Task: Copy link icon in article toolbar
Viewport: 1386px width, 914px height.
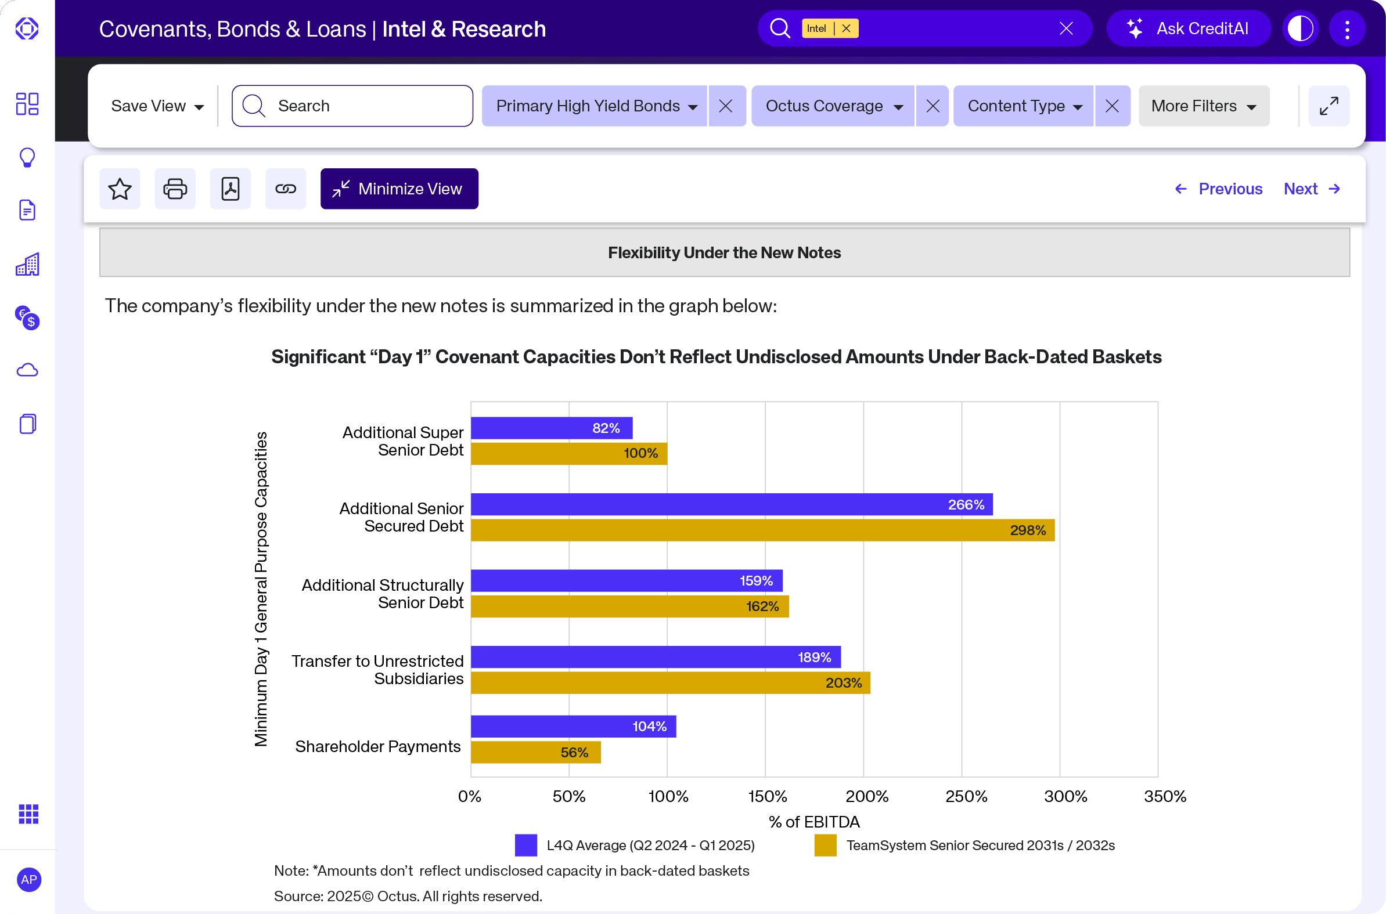Action: (286, 189)
